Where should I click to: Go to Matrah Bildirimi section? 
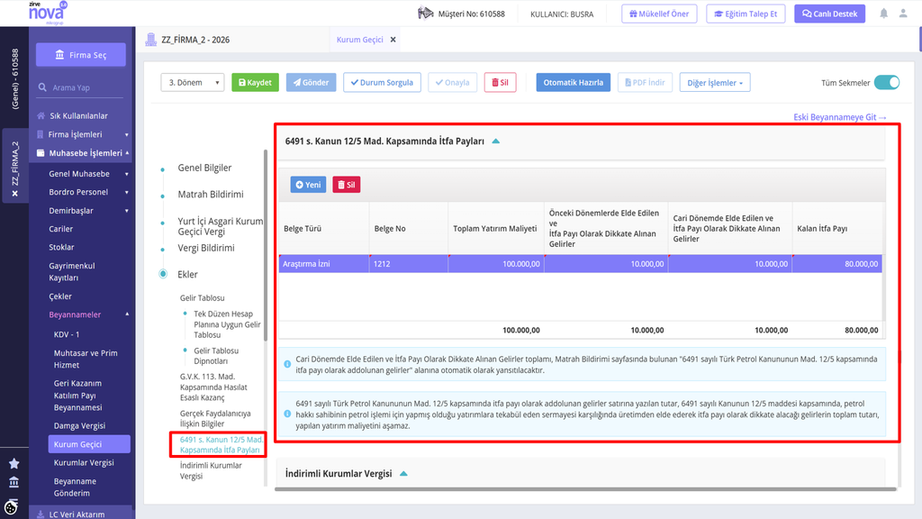(x=211, y=195)
